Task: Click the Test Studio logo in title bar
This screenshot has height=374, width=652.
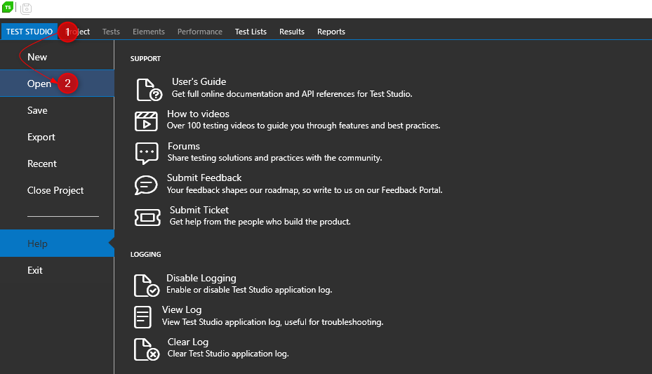Action: (x=8, y=8)
